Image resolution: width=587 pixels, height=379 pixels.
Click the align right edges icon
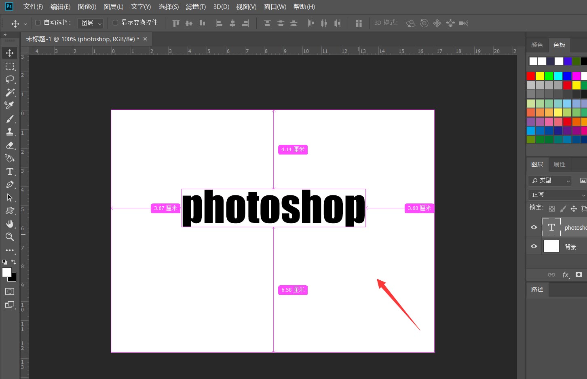click(245, 23)
